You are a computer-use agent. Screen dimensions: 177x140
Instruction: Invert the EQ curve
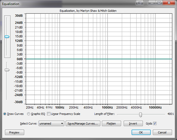click(x=133, y=123)
